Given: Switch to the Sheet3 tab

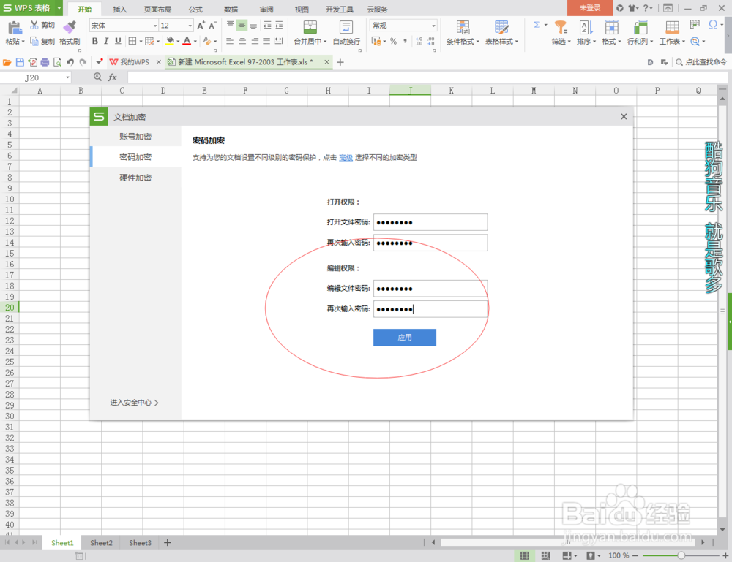Looking at the screenshot, I should pyautogui.click(x=140, y=543).
